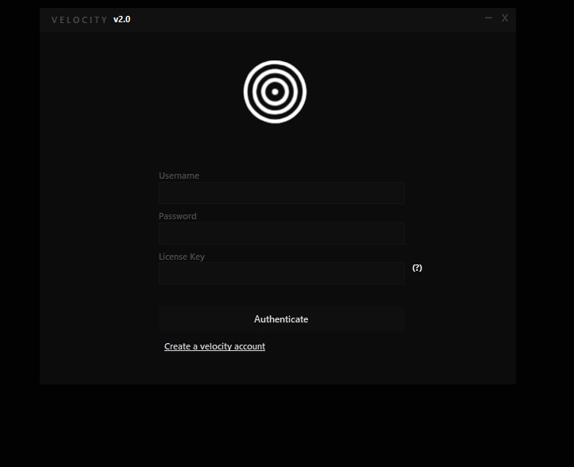Click the Password label text

point(178,216)
